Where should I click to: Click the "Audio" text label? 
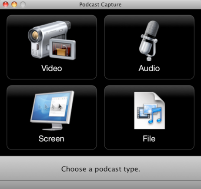click(149, 68)
